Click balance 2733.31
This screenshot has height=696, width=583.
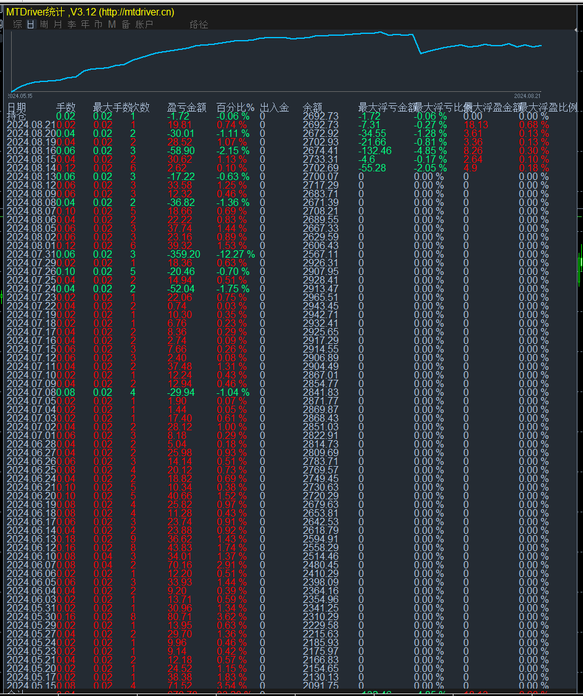(x=320, y=159)
